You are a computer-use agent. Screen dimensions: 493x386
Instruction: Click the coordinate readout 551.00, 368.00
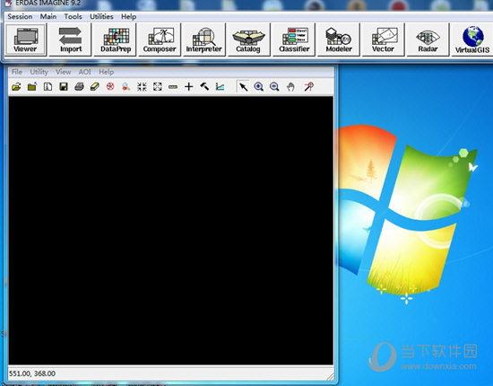pyautogui.click(x=32, y=373)
